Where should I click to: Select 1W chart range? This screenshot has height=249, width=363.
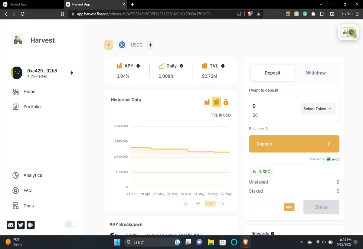[x=198, y=204]
